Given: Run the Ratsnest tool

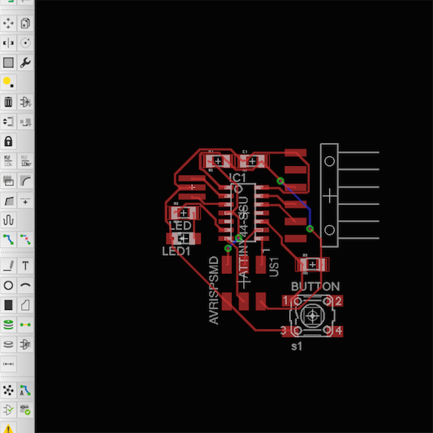Looking at the screenshot, I should 8,390.
